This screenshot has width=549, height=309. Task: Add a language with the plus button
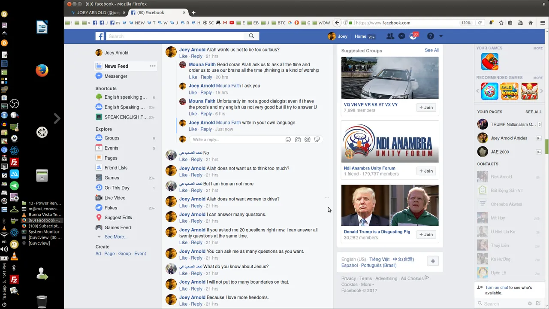pyautogui.click(x=433, y=261)
